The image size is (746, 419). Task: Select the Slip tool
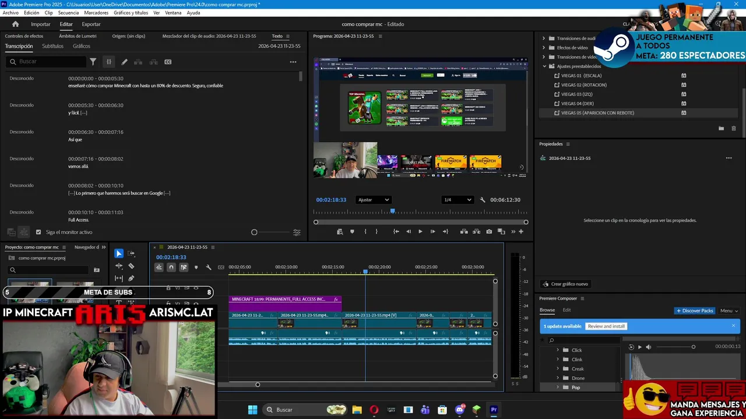pyautogui.click(x=119, y=279)
